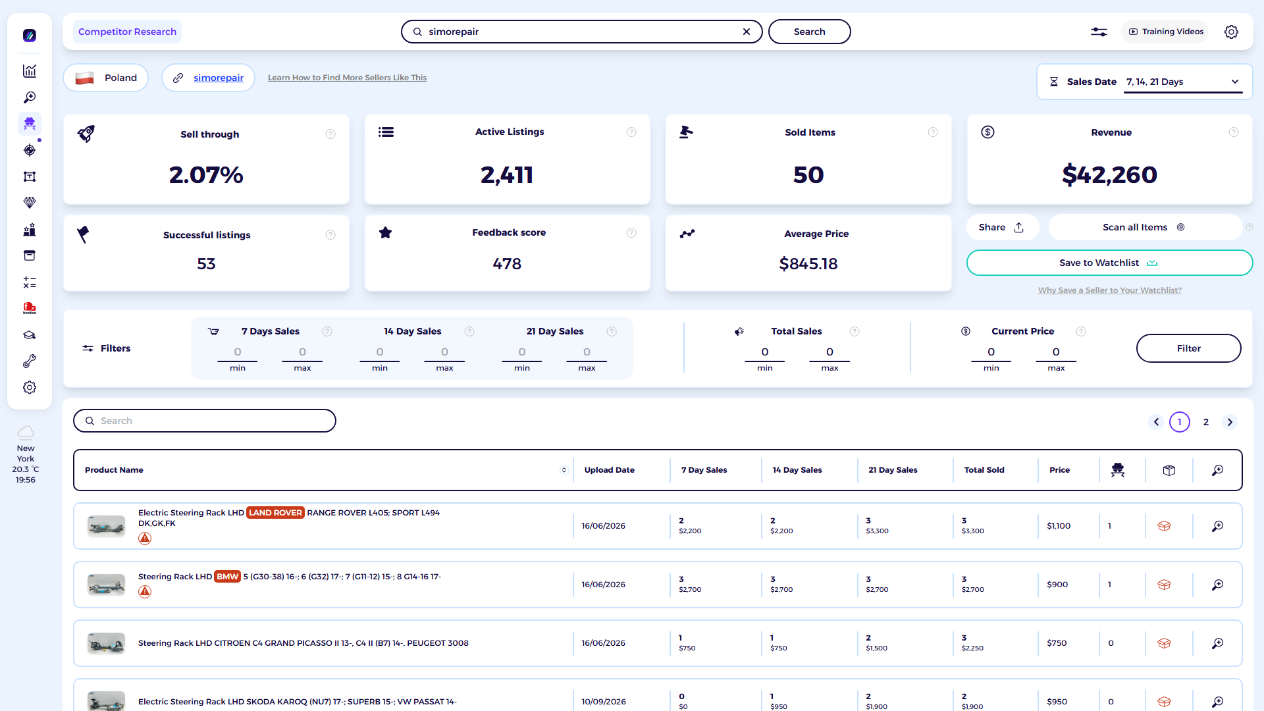Open Learn How to Find More Sellers link
This screenshot has height=711, width=1264.
click(x=347, y=78)
